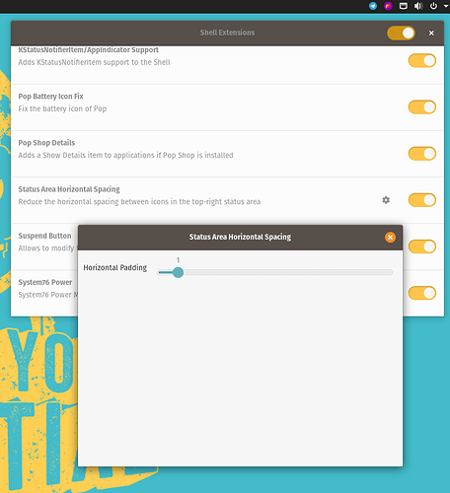Switch off System76 Power extension

pos(422,293)
